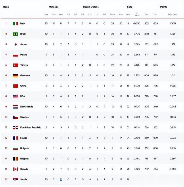Click the Canada flag icon
184x187 pixels.
coord(16,169)
